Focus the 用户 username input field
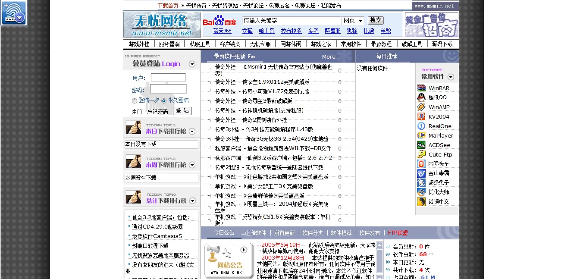This screenshot has width=580, height=279. pos(168,78)
